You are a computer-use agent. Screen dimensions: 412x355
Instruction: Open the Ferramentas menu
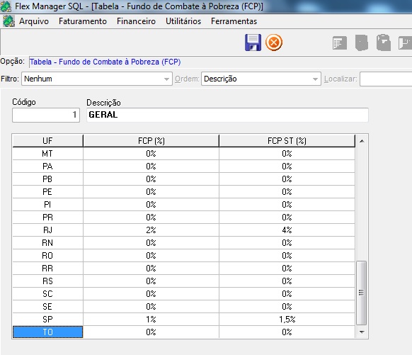click(x=234, y=21)
